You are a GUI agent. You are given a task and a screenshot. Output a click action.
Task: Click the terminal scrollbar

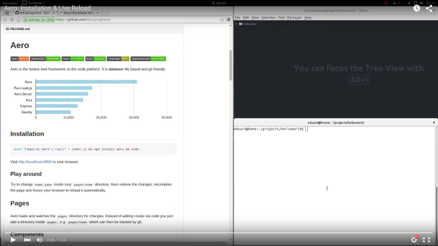tap(437, 213)
